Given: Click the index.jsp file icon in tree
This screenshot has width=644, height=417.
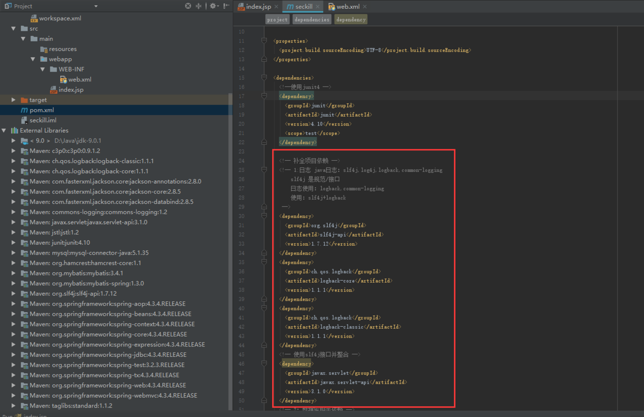Looking at the screenshot, I should point(53,90).
